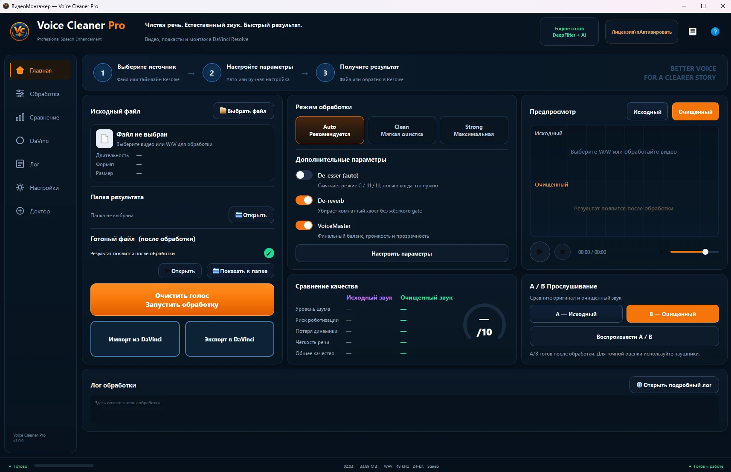Select Auto recommended processing mode
The image size is (731, 472).
coord(330,130)
